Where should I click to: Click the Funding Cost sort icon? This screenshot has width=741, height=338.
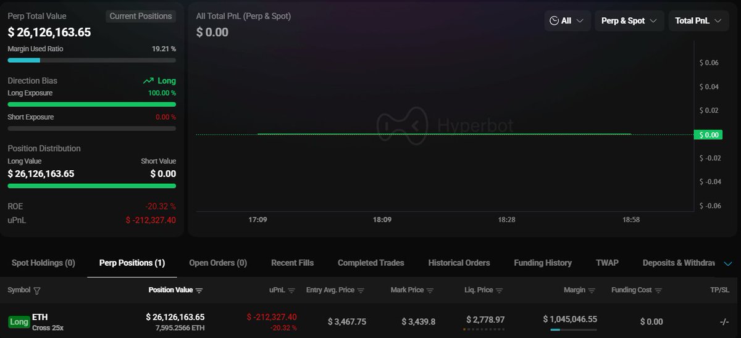point(658,291)
